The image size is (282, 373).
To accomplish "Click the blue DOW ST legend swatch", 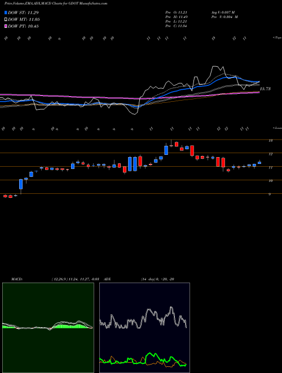I will click(x=6, y=12).
